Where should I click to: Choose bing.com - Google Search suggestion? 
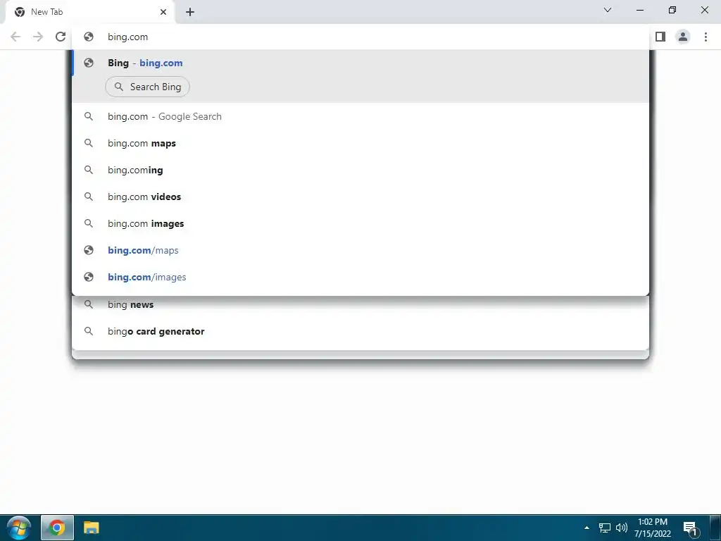click(360, 116)
